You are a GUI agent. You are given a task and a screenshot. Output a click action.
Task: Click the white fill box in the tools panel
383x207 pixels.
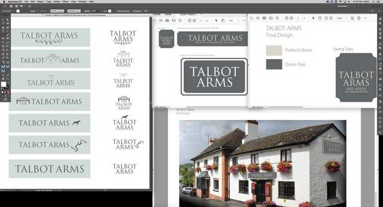click(x=3, y=84)
